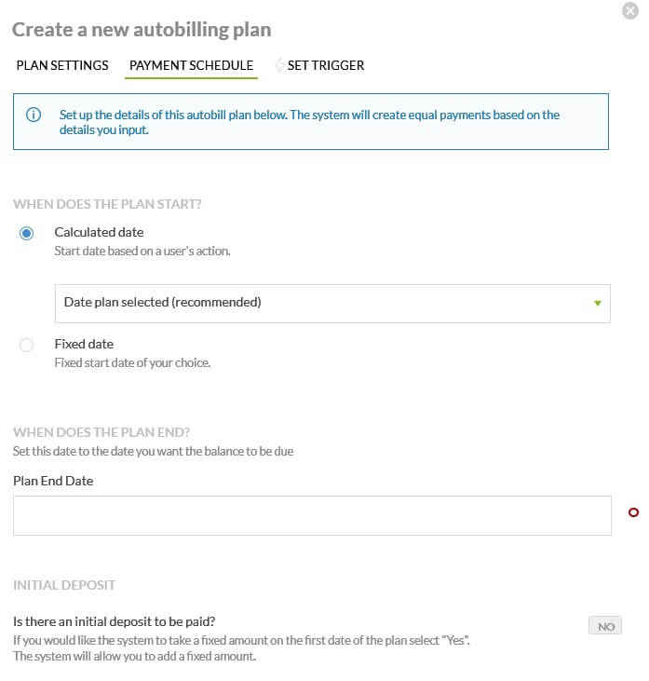Go to the Set Trigger tab

326,66
